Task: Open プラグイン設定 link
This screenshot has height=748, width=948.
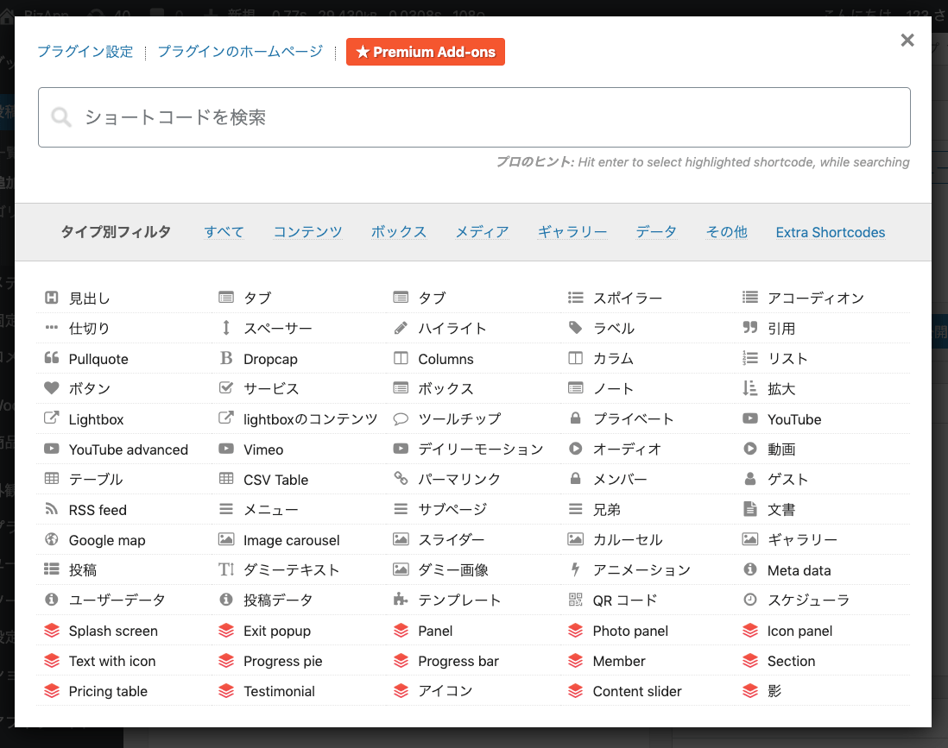Action: pyautogui.click(x=85, y=52)
